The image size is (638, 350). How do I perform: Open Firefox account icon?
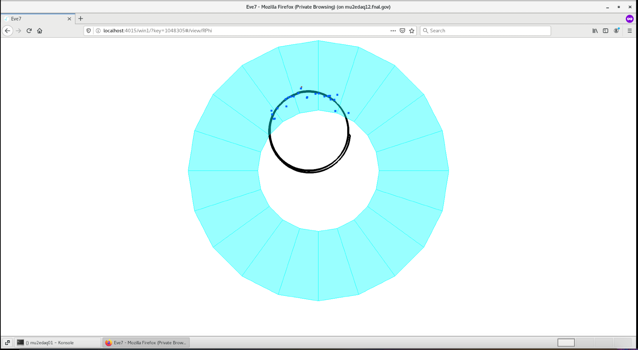pyautogui.click(x=616, y=31)
